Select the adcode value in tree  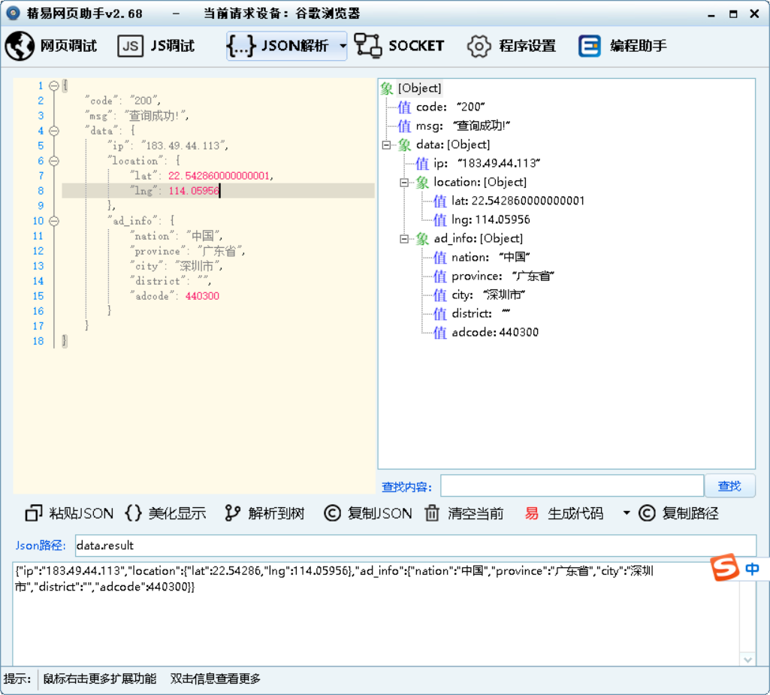tap(494, 332)
